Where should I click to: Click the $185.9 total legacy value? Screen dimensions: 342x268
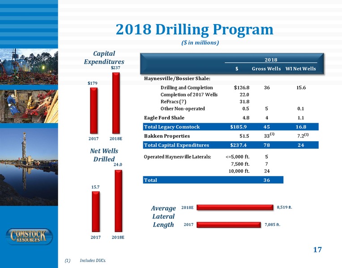pyautogui.click(x=239, y=127)
